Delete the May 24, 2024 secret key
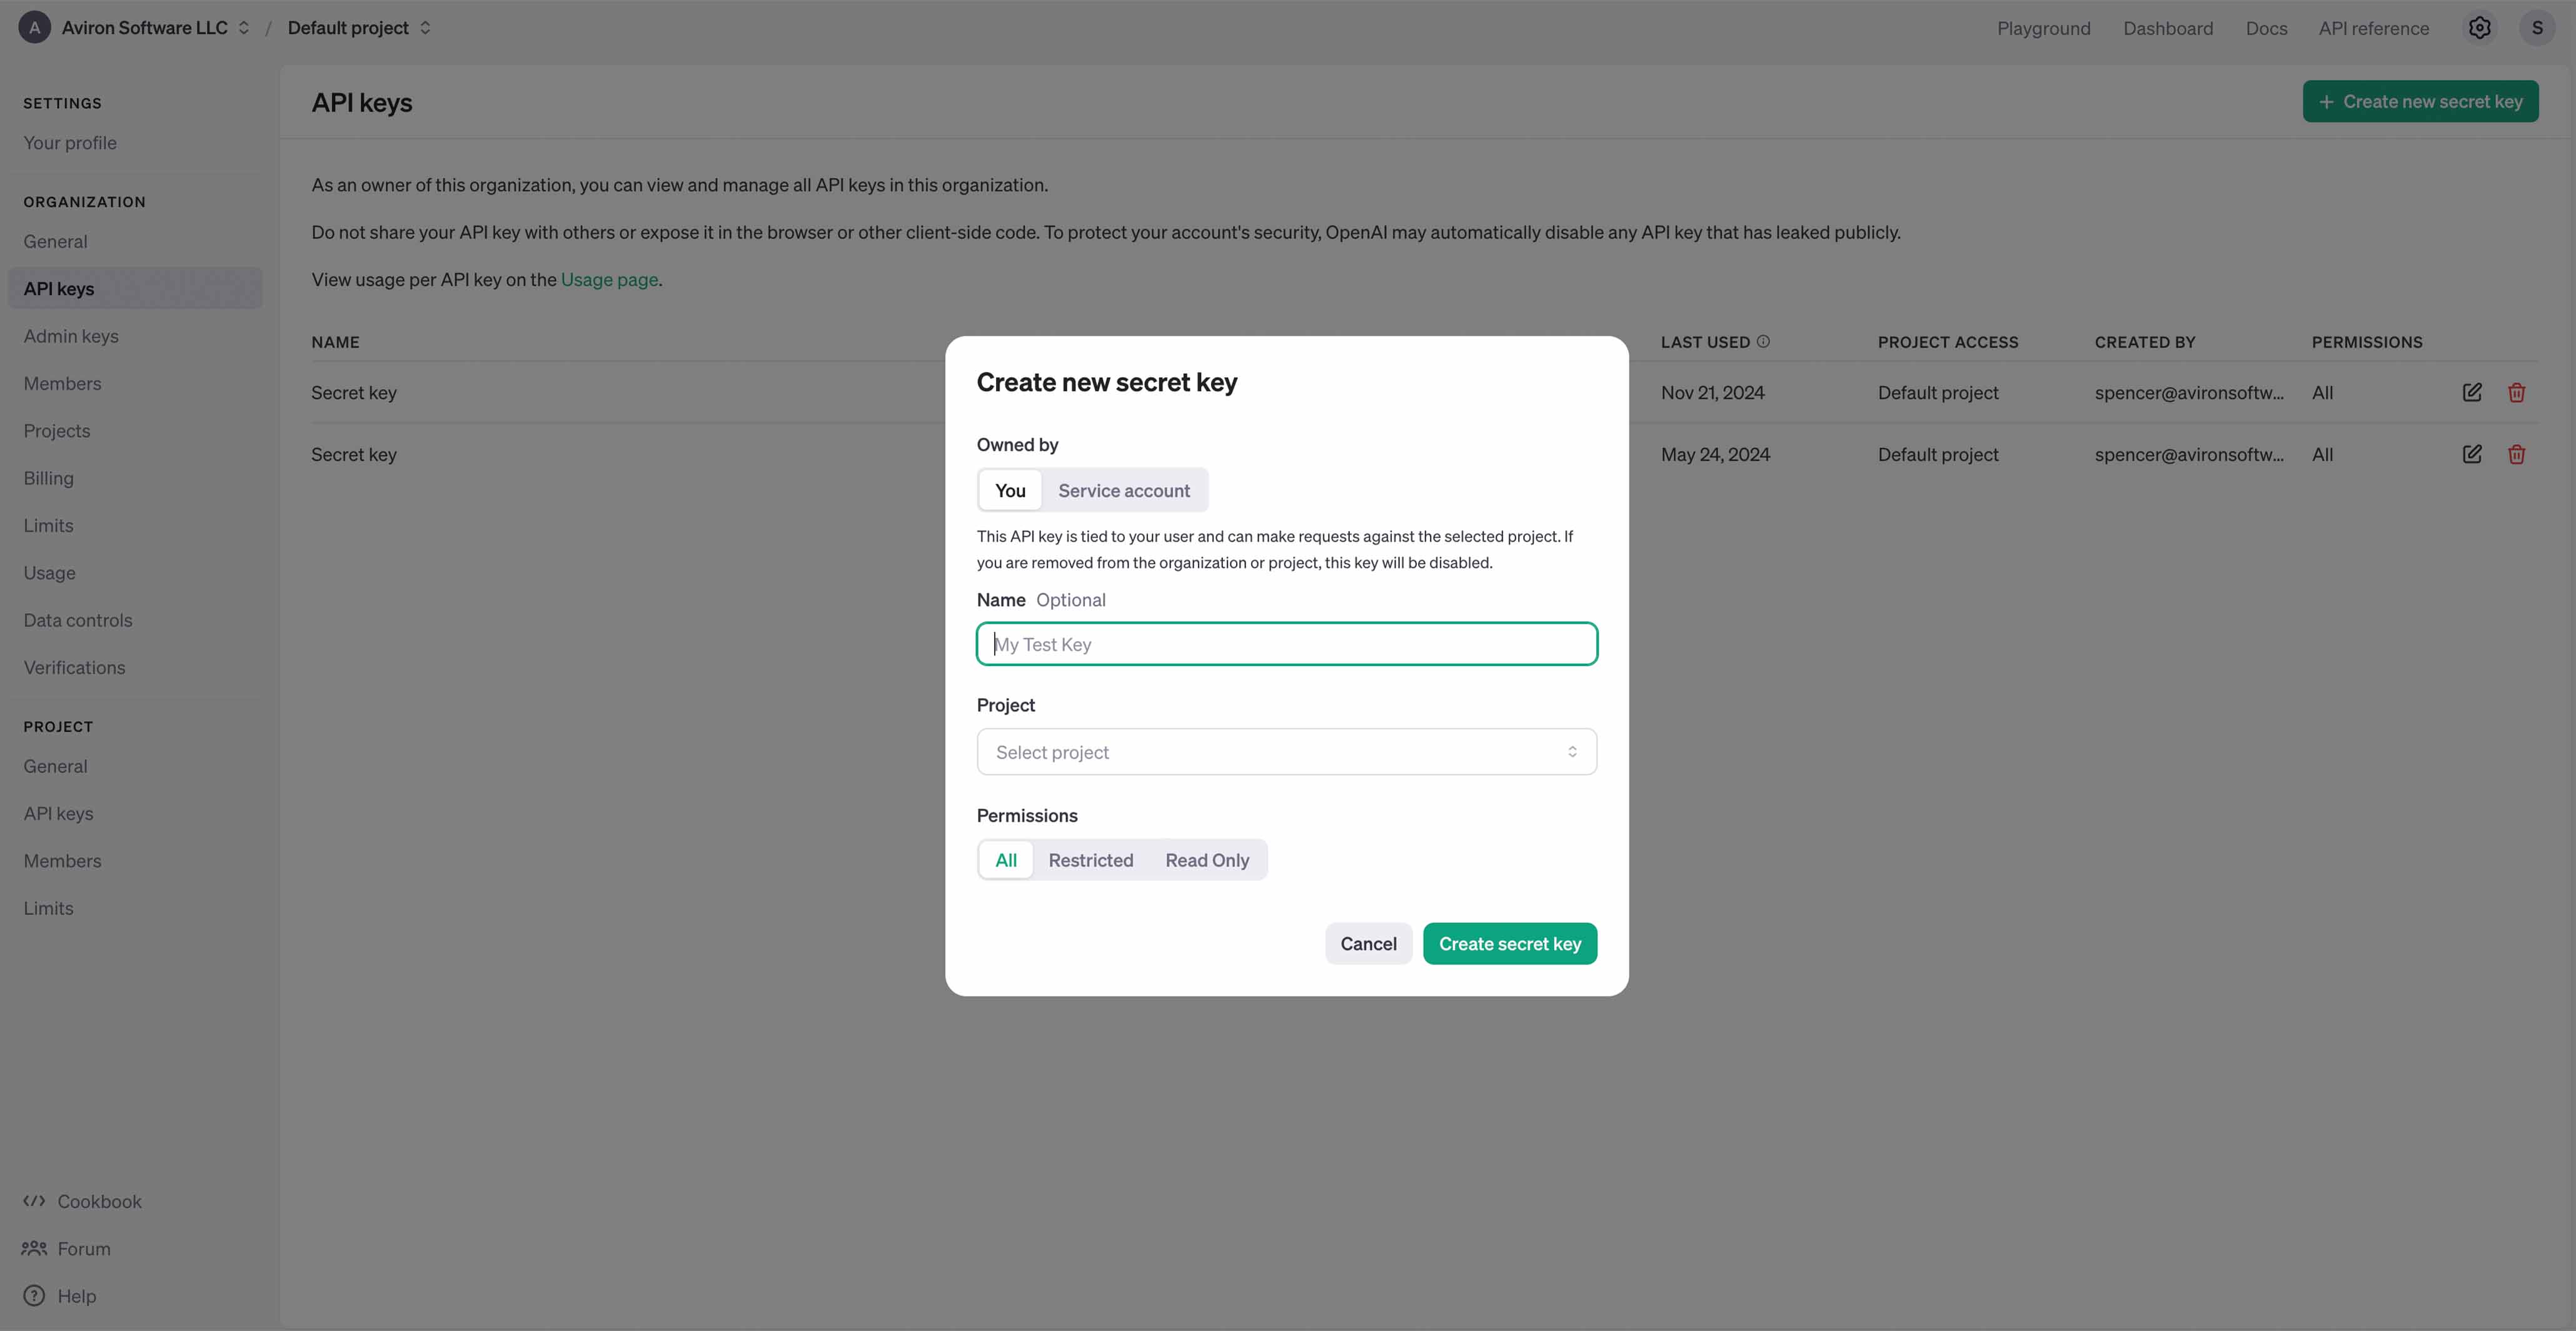Image resolution: width=2576 pixels, height=1331 pixels. pyautogui.click(x=2517, y=454)
